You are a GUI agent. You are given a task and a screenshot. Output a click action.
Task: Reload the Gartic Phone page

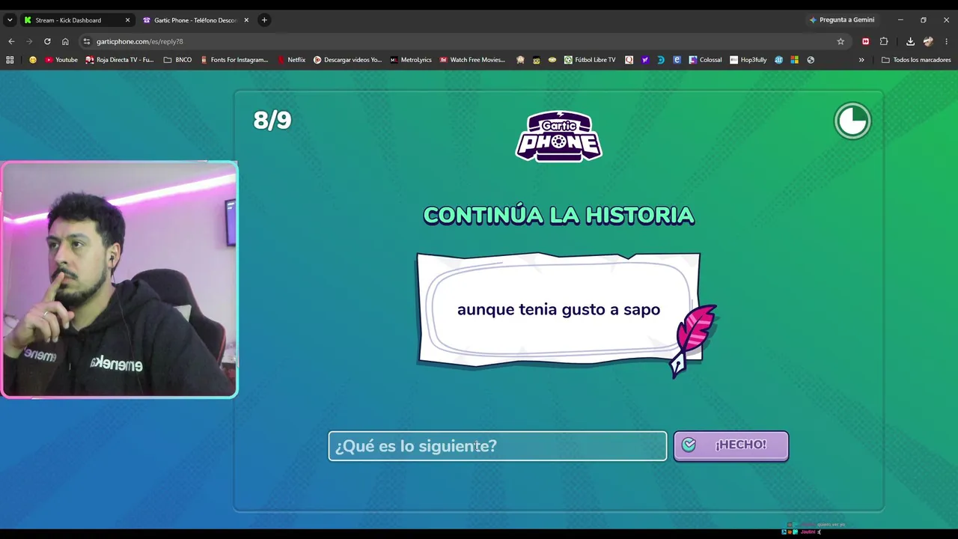(47, 41)
